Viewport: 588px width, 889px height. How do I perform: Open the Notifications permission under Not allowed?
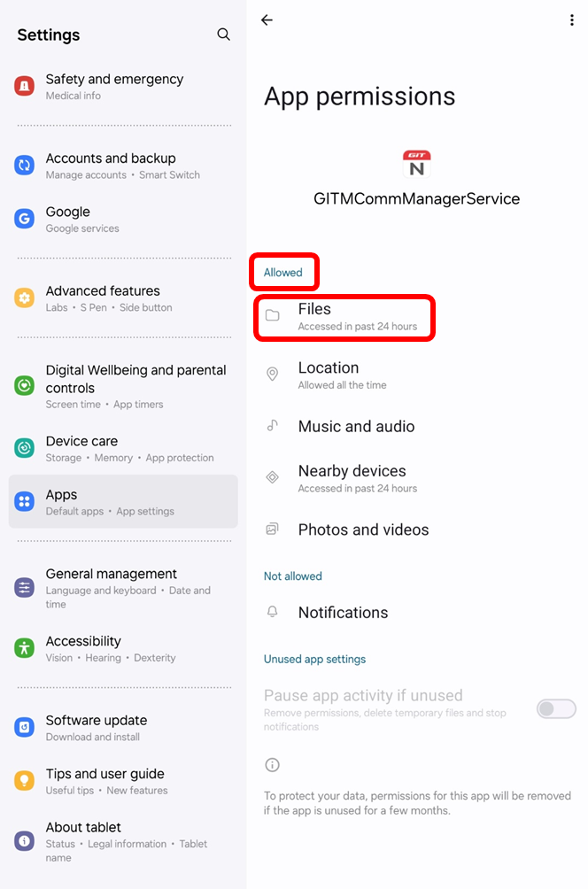[417, 613]
